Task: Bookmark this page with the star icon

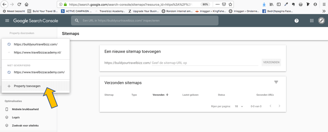Action: (230, 4)
